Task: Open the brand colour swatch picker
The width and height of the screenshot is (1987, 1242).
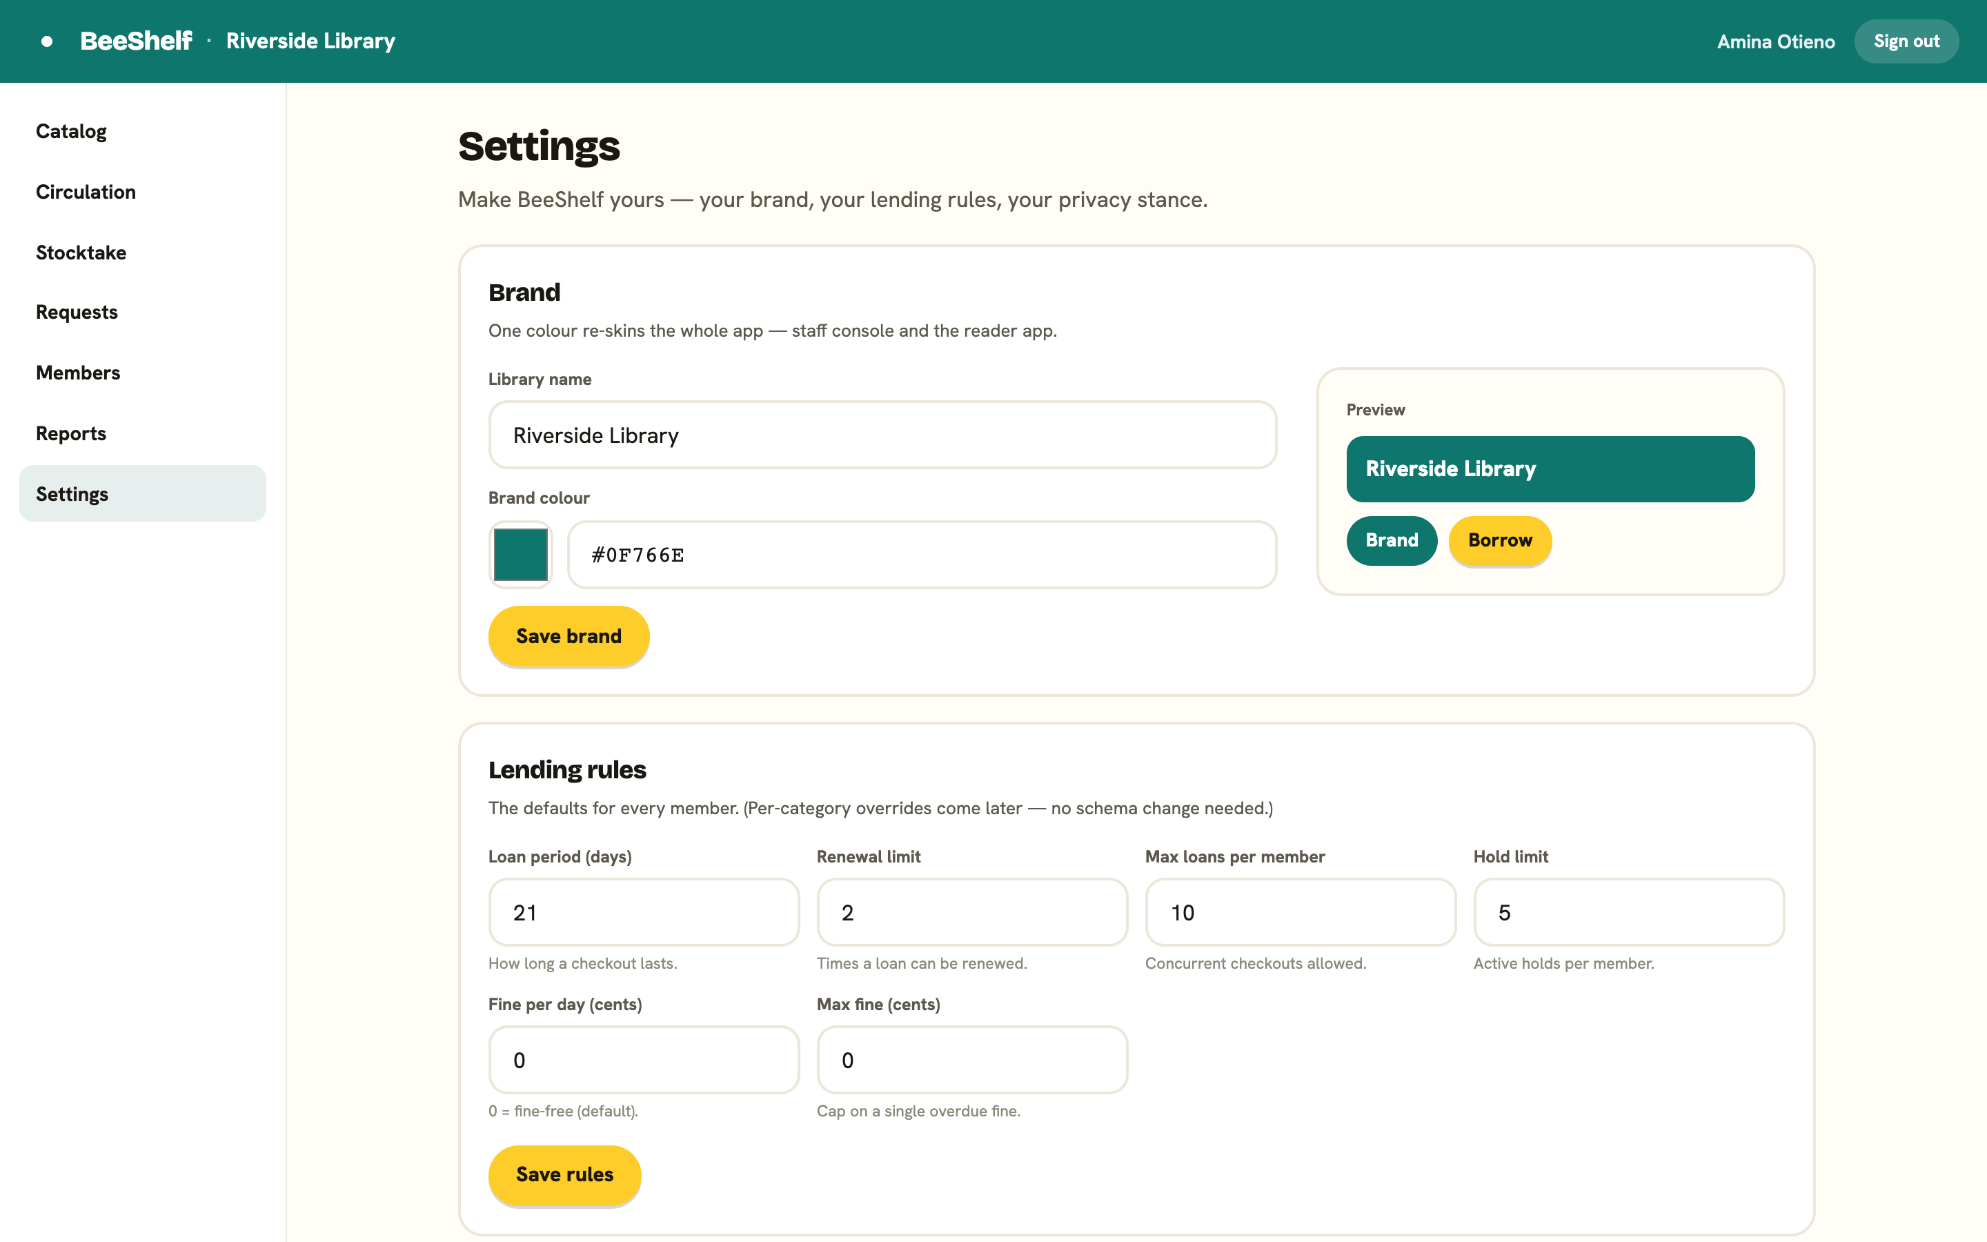Action: tap(521, 555)
